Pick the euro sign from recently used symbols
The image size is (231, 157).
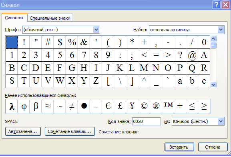[x=108, y=106]
